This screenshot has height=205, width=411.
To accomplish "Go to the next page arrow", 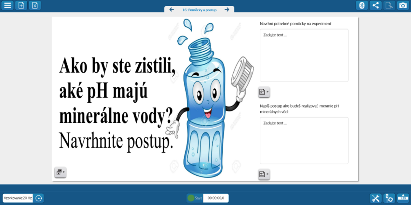I will pos(227,10).
